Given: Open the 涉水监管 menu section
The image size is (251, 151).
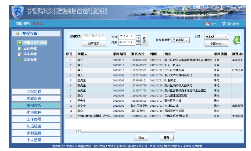Looking at the screenshot, I should (x=34, y=91).
